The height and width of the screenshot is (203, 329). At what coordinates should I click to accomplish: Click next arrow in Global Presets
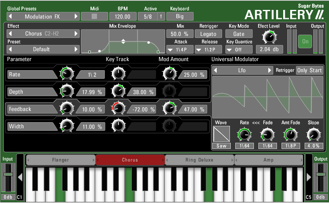[x=76, y=17]
